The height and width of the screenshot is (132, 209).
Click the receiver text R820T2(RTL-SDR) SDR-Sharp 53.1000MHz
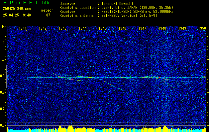138,12
